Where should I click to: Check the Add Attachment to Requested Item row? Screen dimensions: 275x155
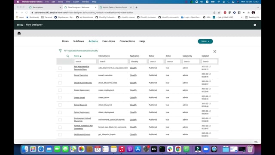(x=60, y=68)
